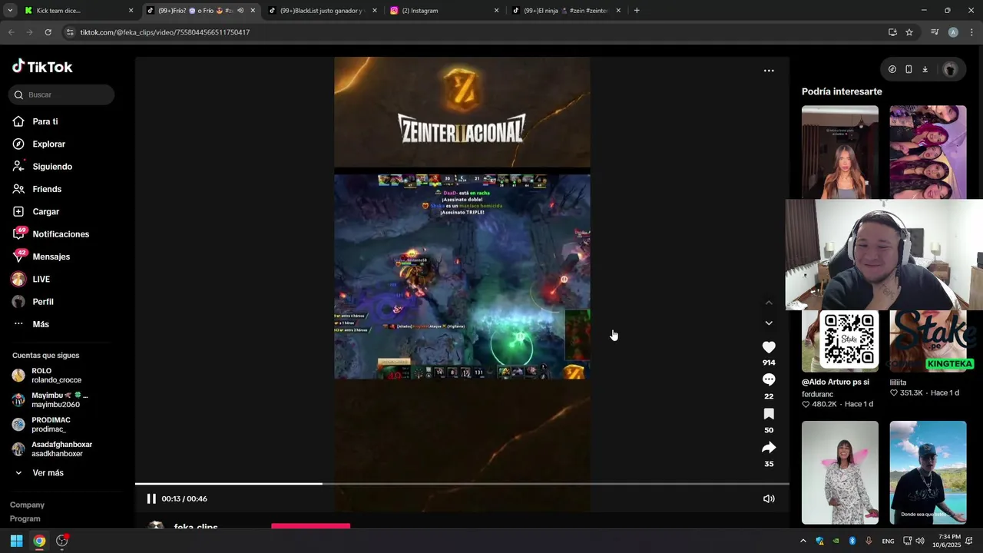983x553 pixels.
Task: Show hidden system tray icons
Action: [x=803, y=541]
